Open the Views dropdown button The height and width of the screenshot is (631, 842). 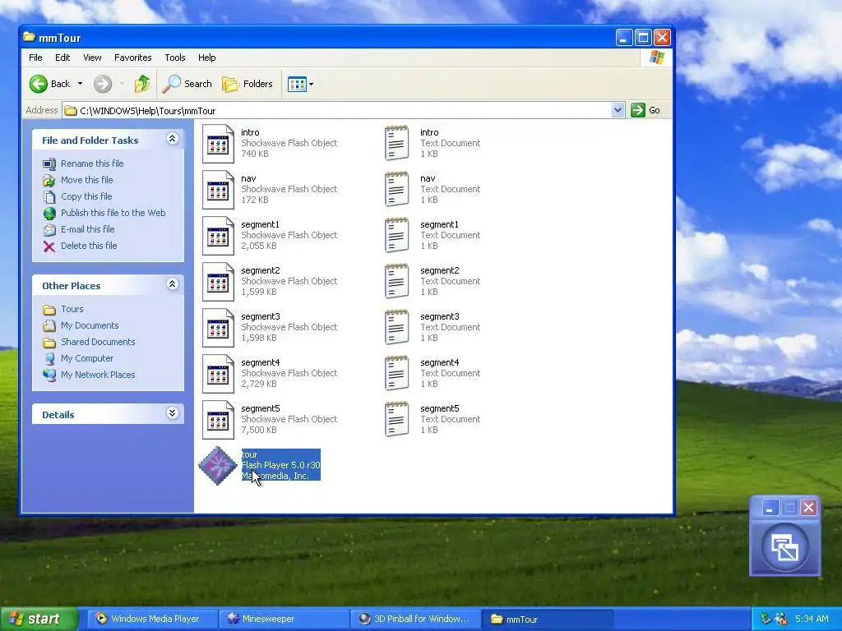tap(300, 84)
